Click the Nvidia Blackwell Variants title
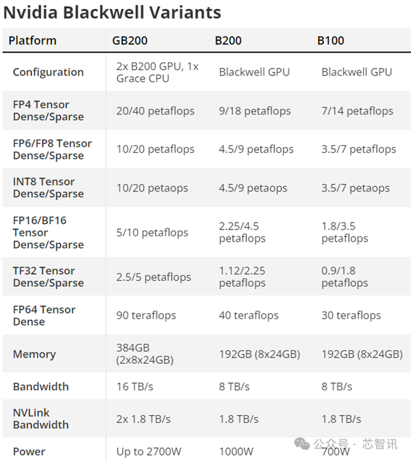411x461 pixels. click(x=112, y=12)
